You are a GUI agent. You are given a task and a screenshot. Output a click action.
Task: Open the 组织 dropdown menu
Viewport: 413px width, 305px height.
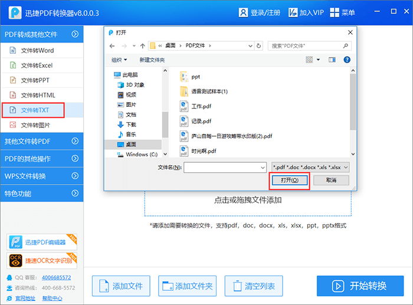tap(119, 60)
